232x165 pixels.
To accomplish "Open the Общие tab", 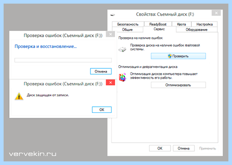I will tap(127, 30).
